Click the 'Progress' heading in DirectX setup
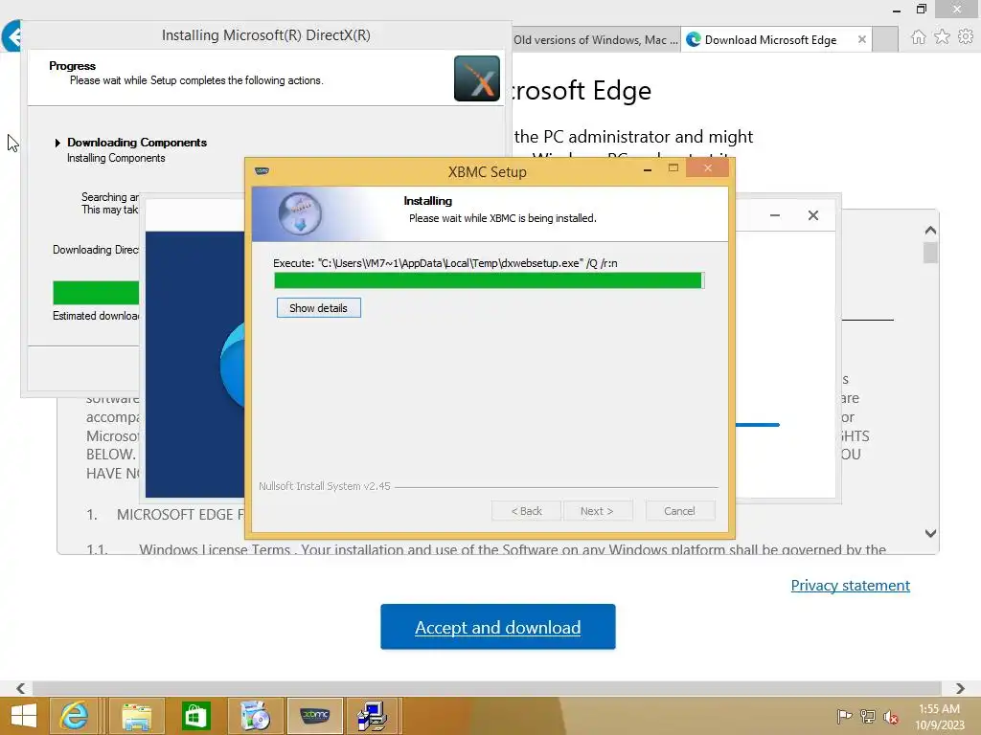981x735 pixels. pos(73,66)
